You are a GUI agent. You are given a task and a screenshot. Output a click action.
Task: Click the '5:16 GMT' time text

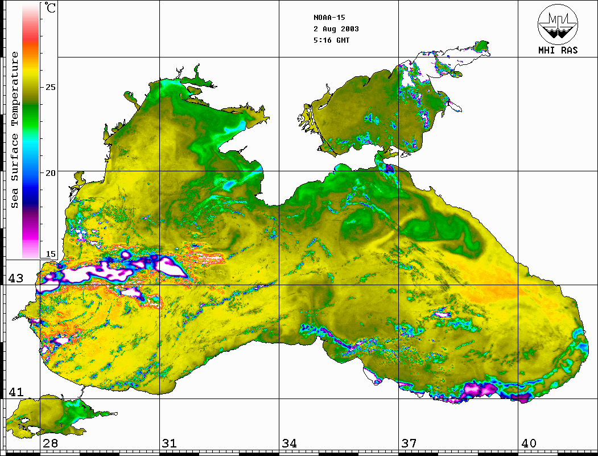331,40
